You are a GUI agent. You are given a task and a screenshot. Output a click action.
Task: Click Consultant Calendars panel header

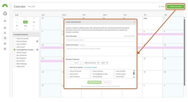coord(26,34)
